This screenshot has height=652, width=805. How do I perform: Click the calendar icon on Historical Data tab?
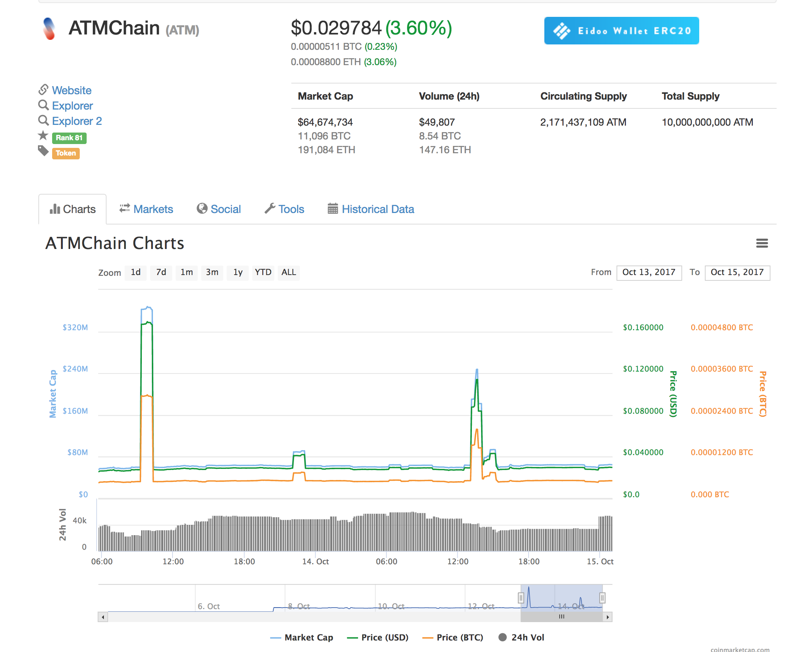[333, 208]
